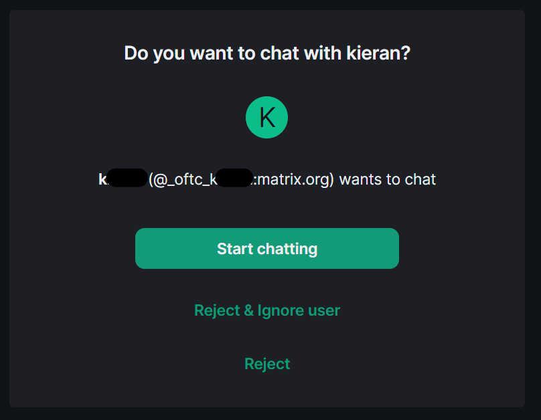Open kieran's green K avatar
This screenshot has height=420, width=541.
(x=266, y=118)
